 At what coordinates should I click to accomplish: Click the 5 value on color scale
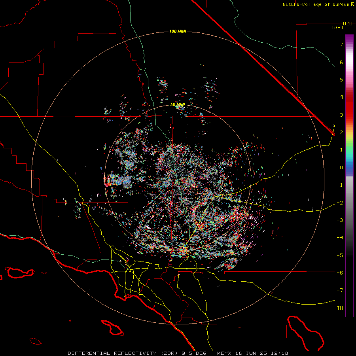(341, 80)
